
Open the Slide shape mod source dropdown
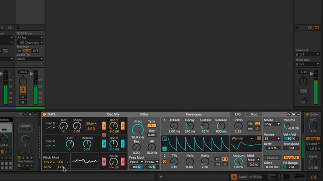click(x=91, y=124)
